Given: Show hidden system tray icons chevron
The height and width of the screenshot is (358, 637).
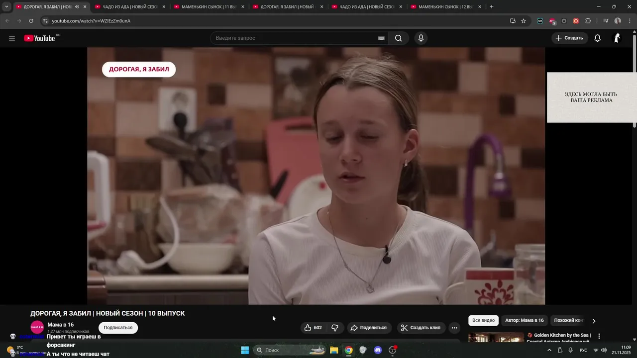Looking at the screenshot, I should (549, 350).
